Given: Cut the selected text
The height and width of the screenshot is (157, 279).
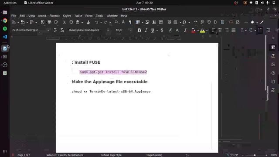Looking at the screenshot, I should pos(64,22).
